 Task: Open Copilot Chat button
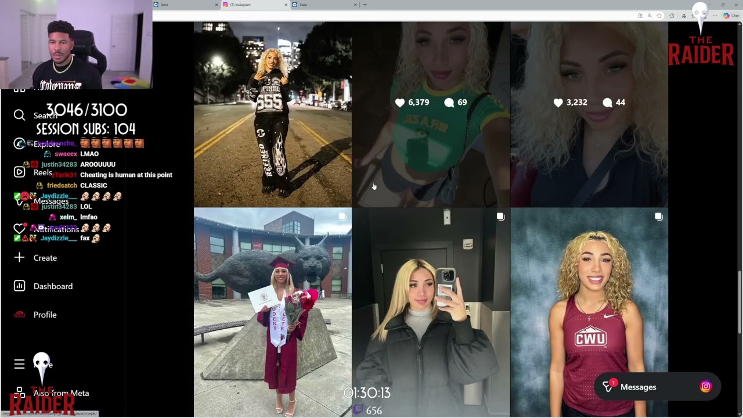pyautogui.click(x=731, y=16)
